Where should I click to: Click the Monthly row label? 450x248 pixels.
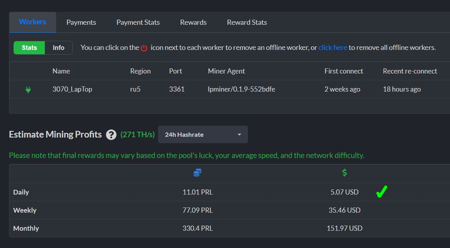coord(26,228)
